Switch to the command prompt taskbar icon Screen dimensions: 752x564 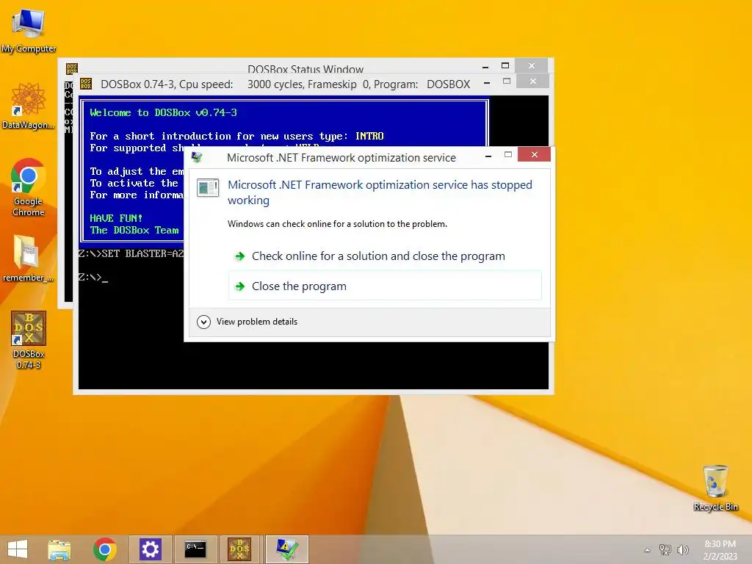[195, 549]
